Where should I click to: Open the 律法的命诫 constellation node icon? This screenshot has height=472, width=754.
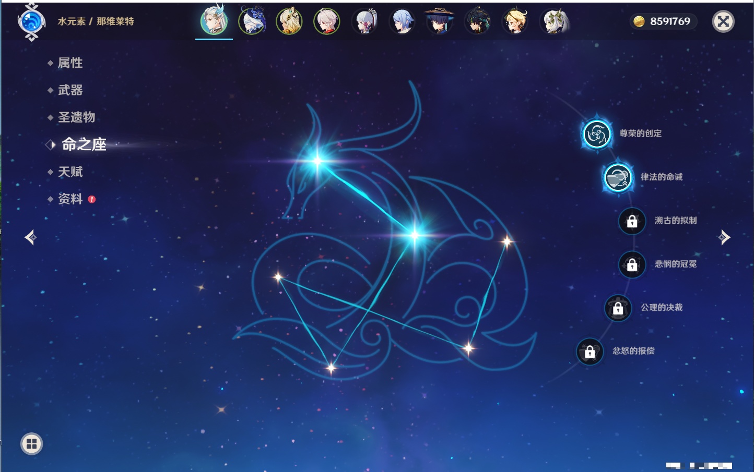pos(618,177)
